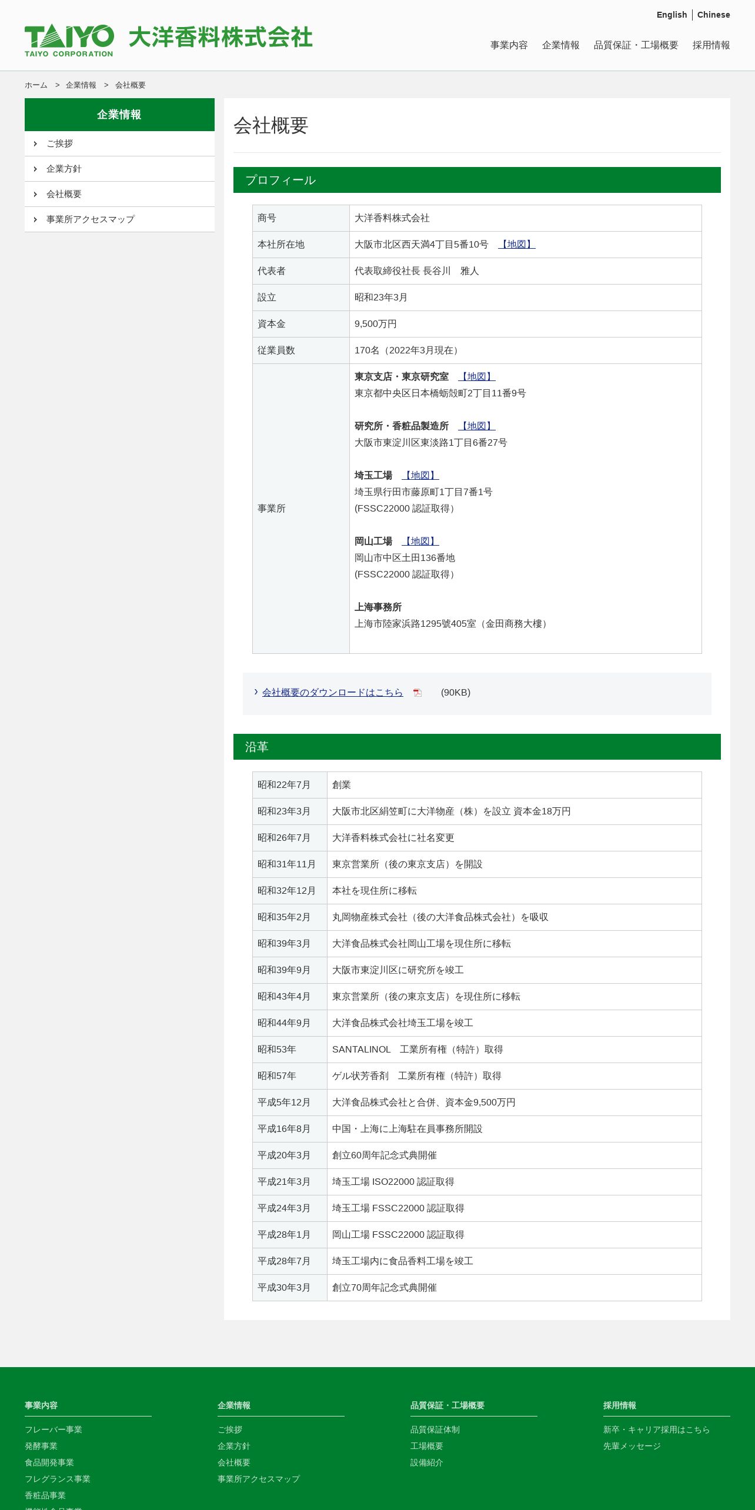Click the 昭和22年7月 history row date

click(284, 785)
